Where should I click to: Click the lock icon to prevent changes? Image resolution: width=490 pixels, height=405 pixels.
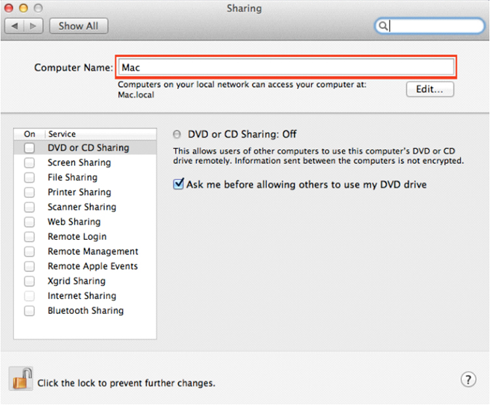pyautogui.click(x=21, y=379)
